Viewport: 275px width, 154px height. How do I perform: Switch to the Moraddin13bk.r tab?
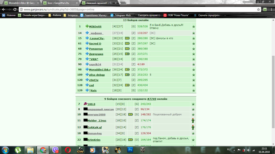point(22,3)
